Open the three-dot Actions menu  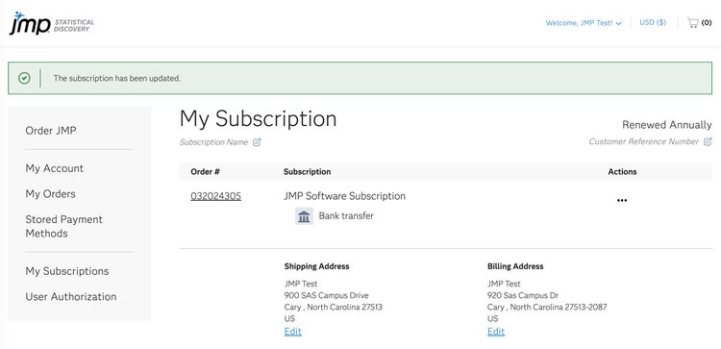tap(622, 201)
